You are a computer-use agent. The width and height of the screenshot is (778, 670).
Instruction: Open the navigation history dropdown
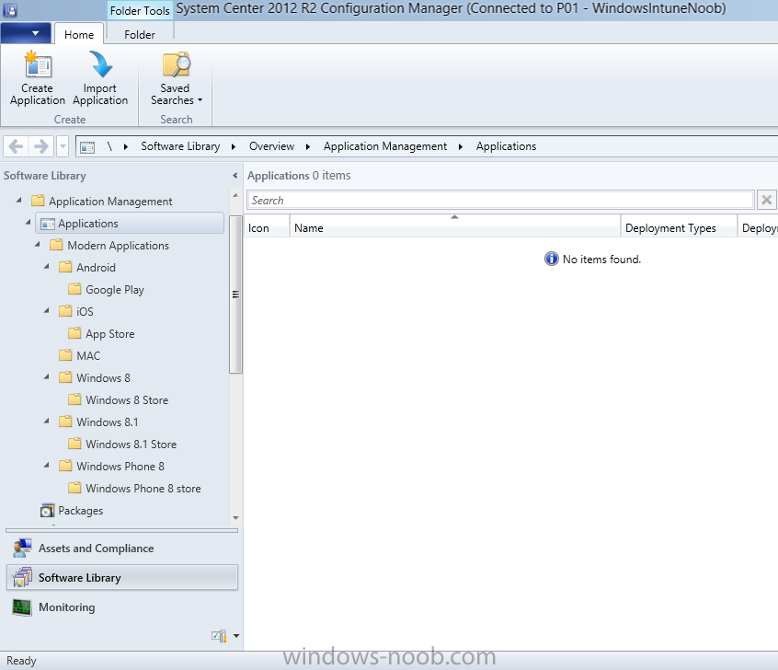[63, 146]
